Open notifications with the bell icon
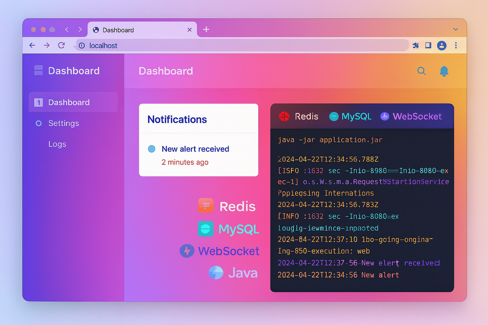 tap(444, 71)
